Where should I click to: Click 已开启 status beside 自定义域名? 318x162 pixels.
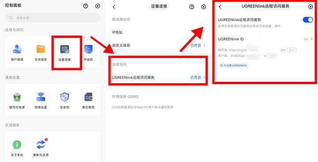pos(196,45)
